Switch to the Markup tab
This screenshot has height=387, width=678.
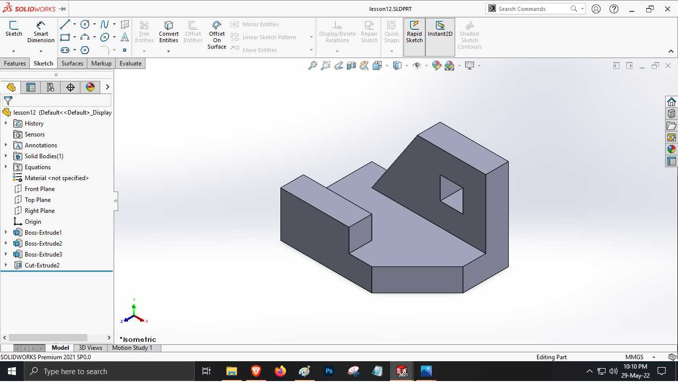[101, 64]
